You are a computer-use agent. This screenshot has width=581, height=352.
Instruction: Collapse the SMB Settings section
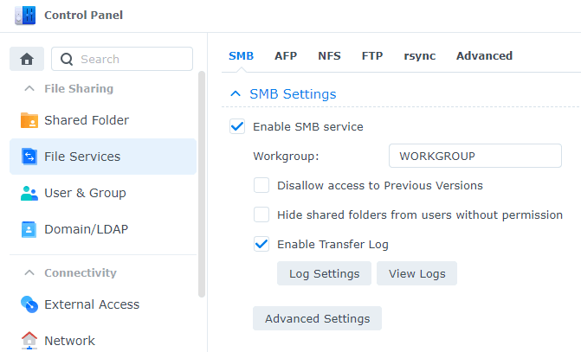tap(234, 94)
